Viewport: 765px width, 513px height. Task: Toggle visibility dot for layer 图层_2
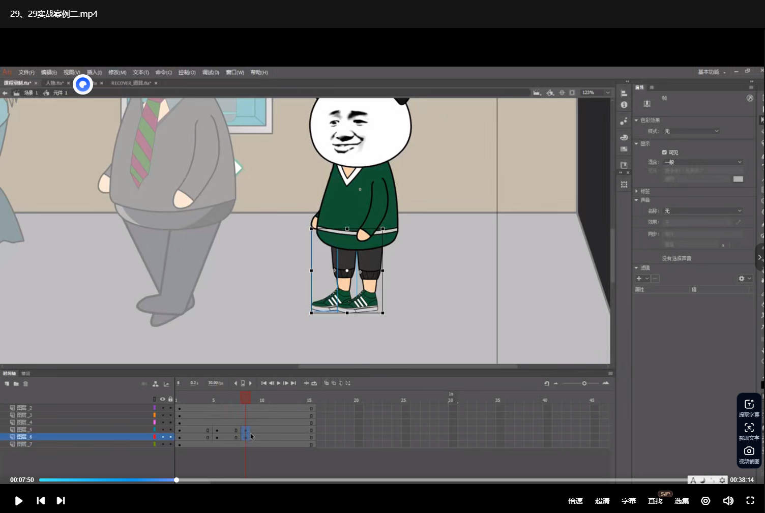coord(163,408)
